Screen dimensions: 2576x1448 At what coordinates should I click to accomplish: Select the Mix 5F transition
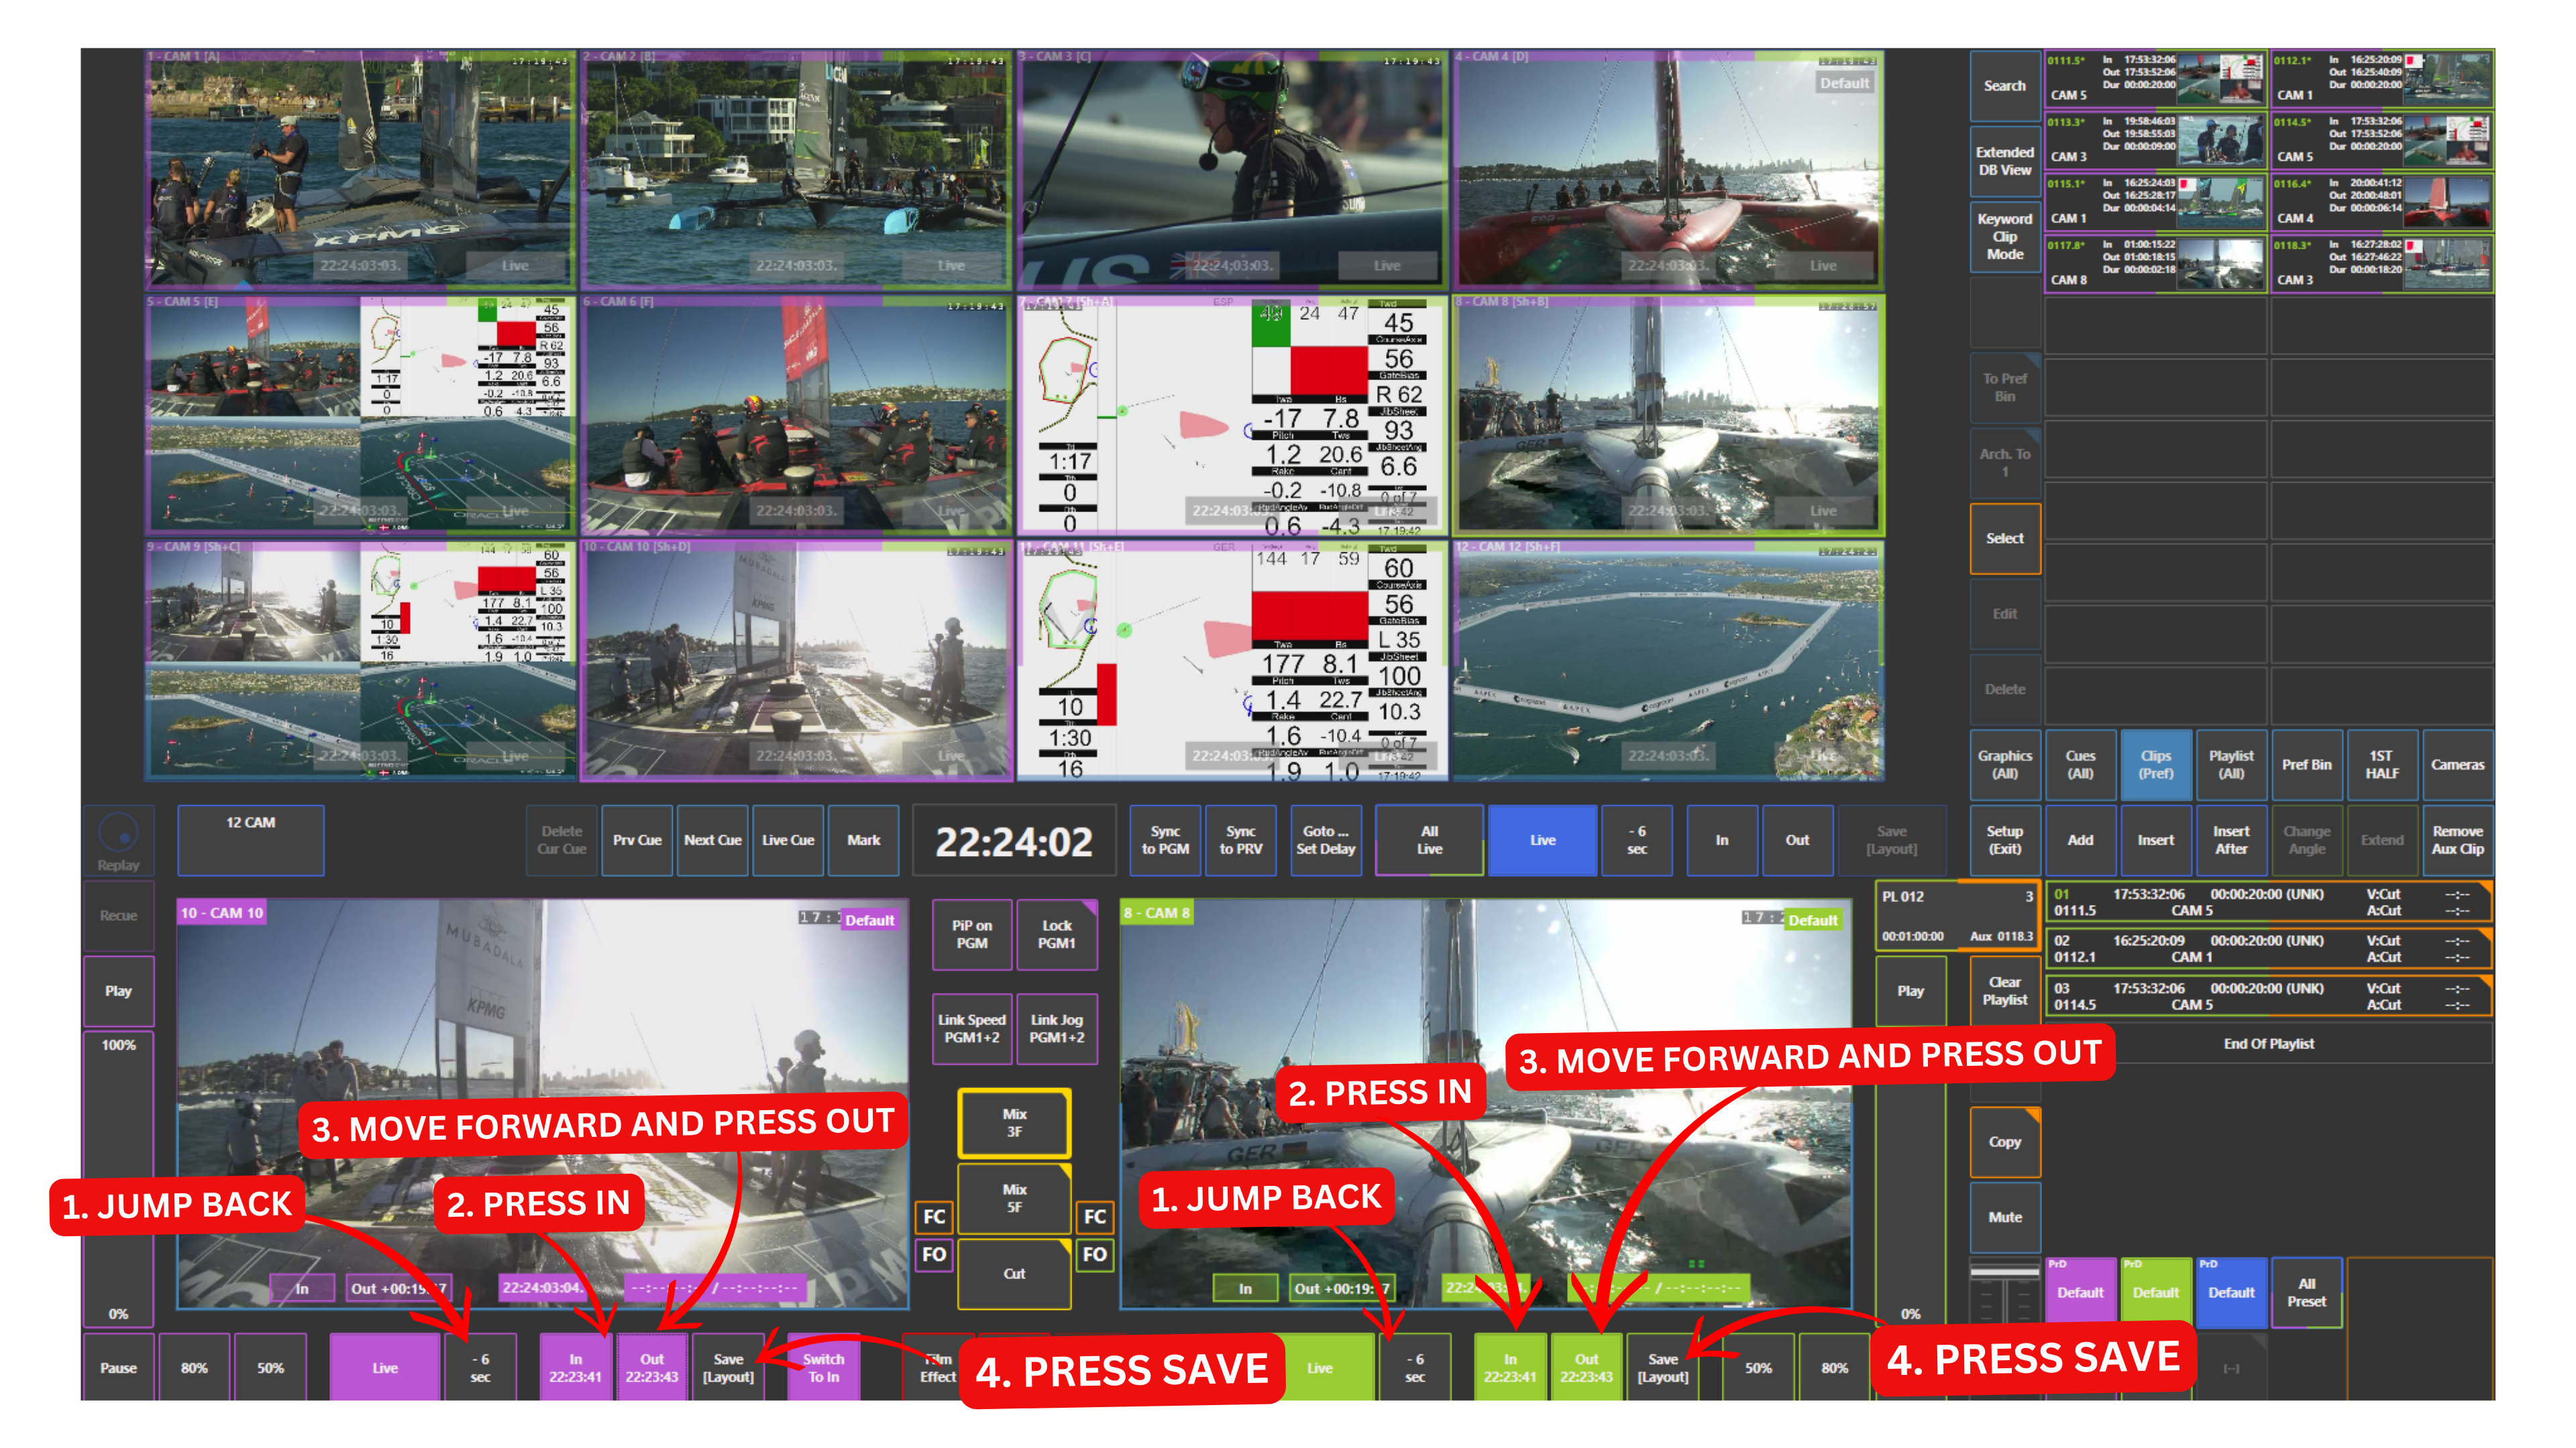tap(1014, 1198)
